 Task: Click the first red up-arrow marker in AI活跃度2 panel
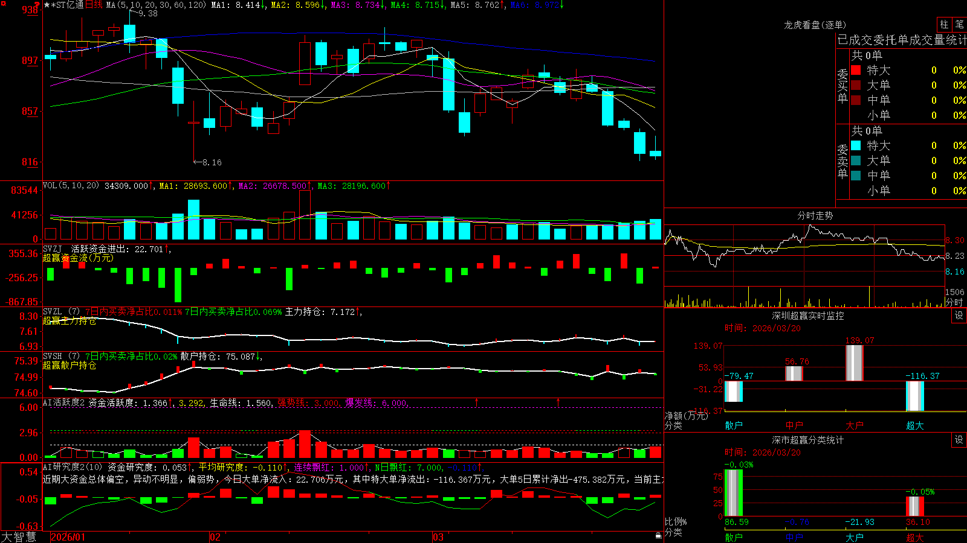[477, 402]
